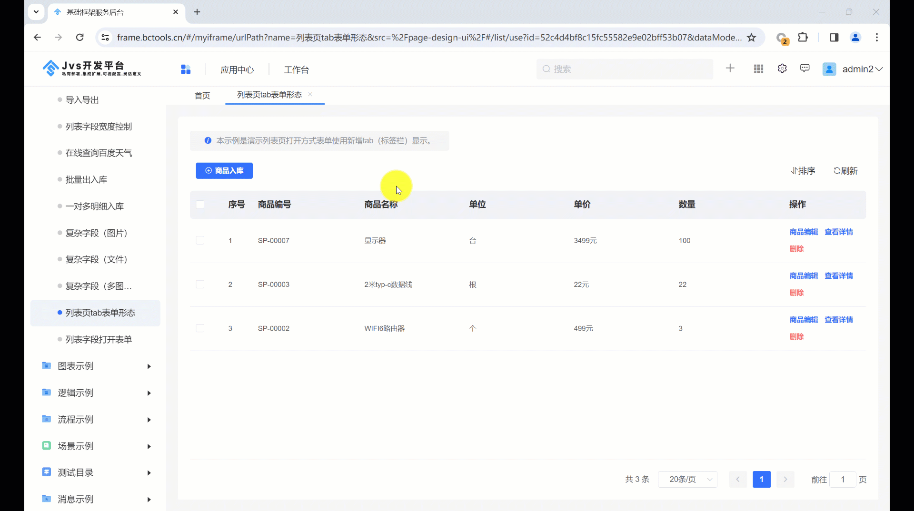The width and height of the screenshot is (914, 511).
Task: Open a new browser tab
Action: point(197,12)
